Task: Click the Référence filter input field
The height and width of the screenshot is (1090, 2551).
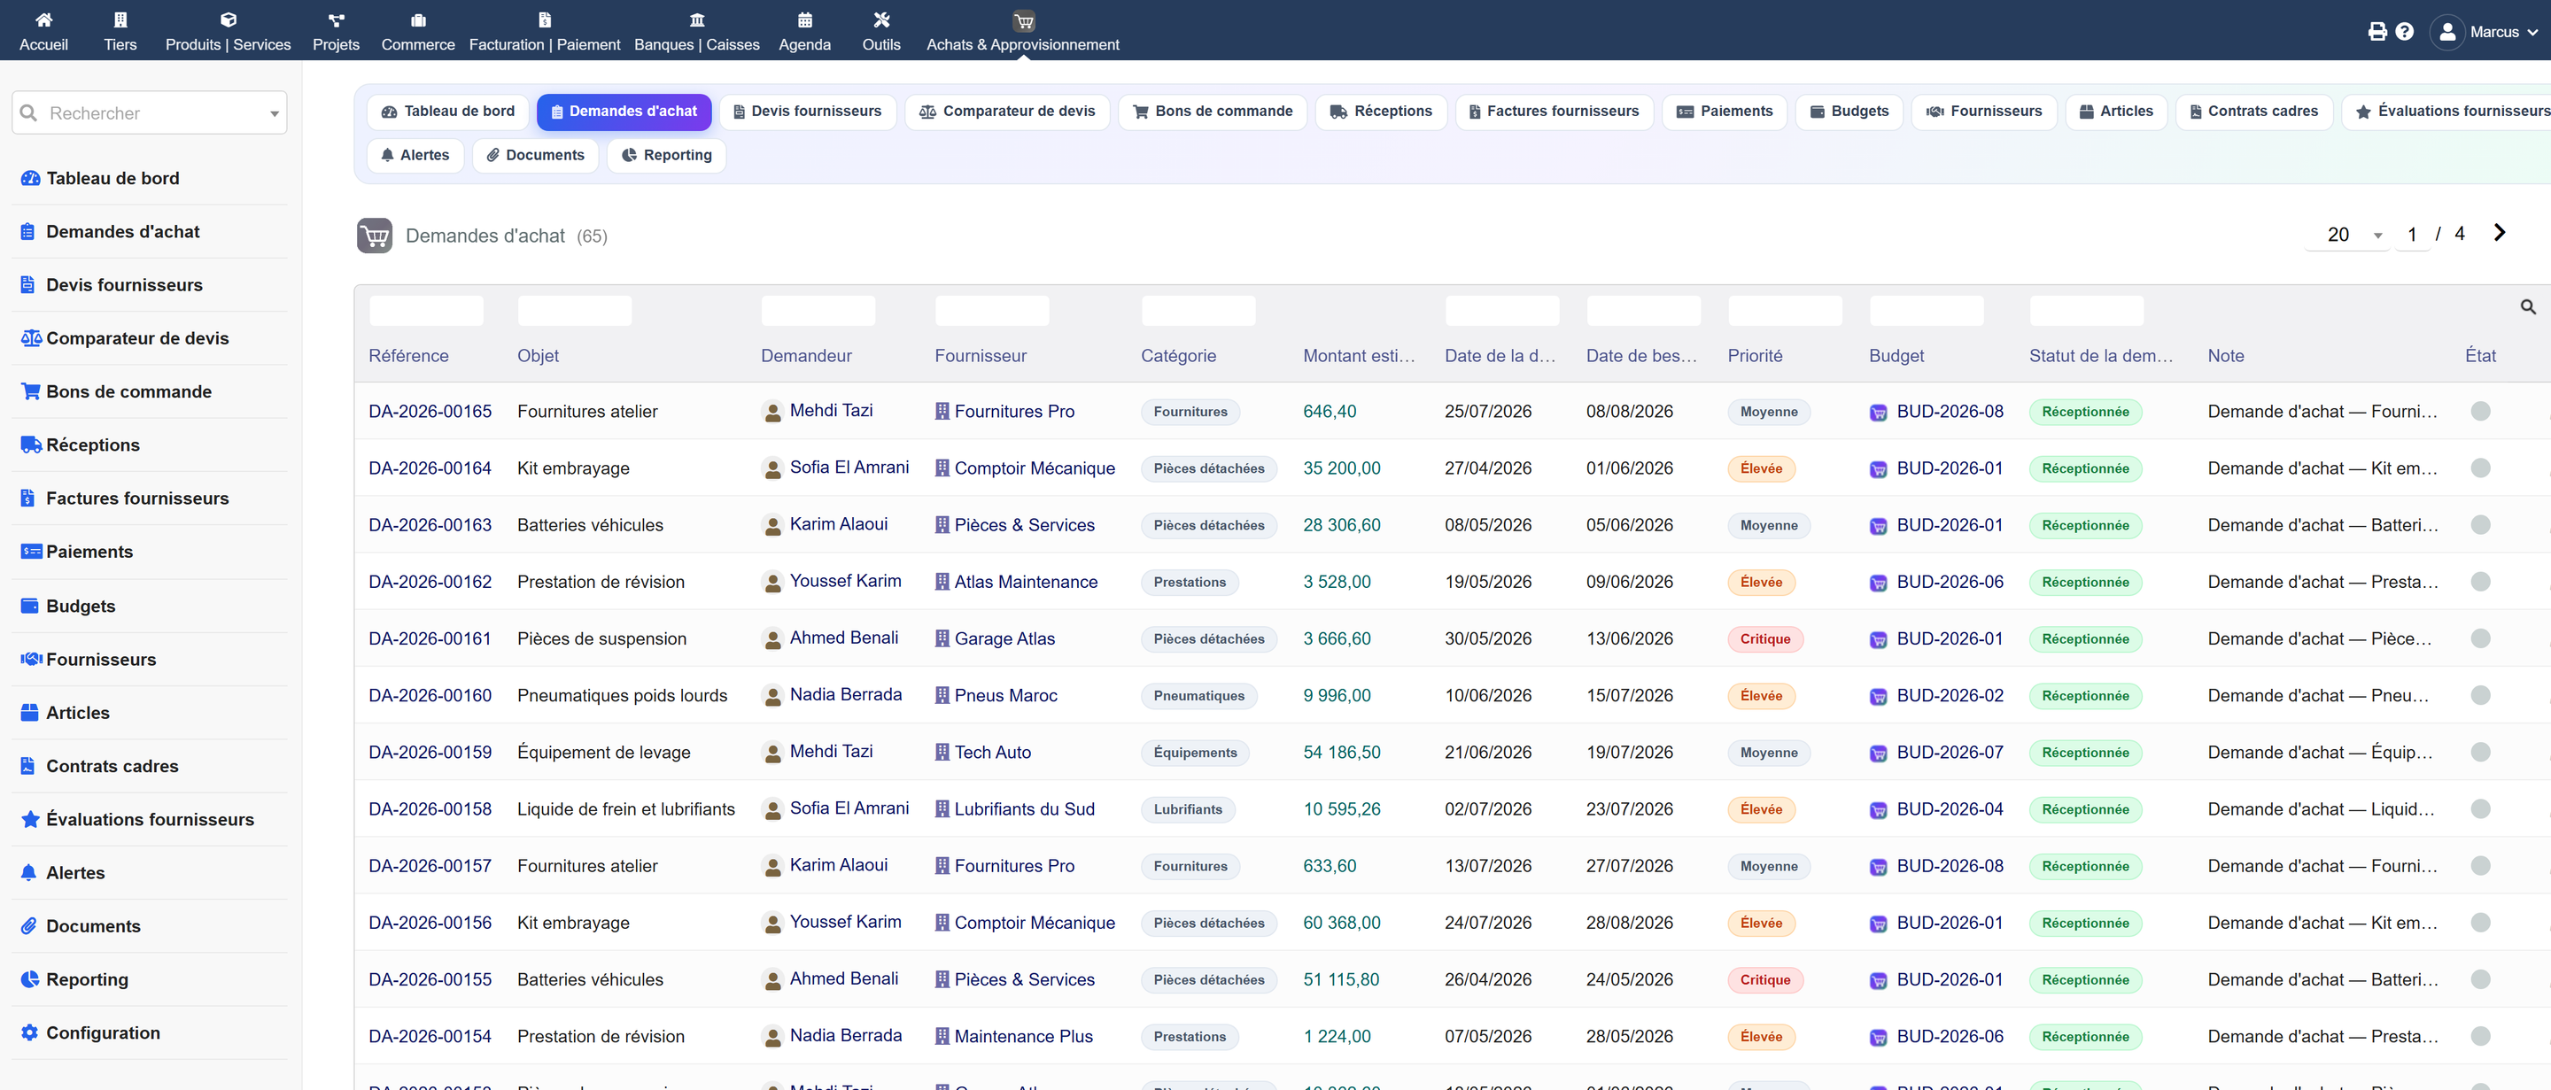Action: tap(426, 311)
